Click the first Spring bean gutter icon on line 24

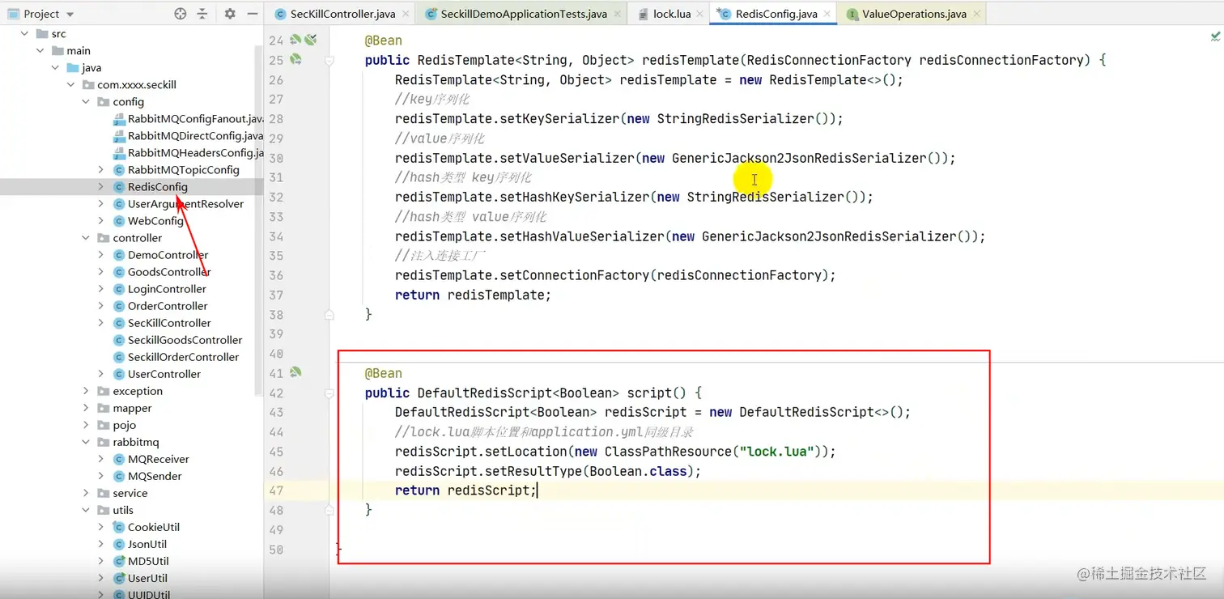pos(295,40)
